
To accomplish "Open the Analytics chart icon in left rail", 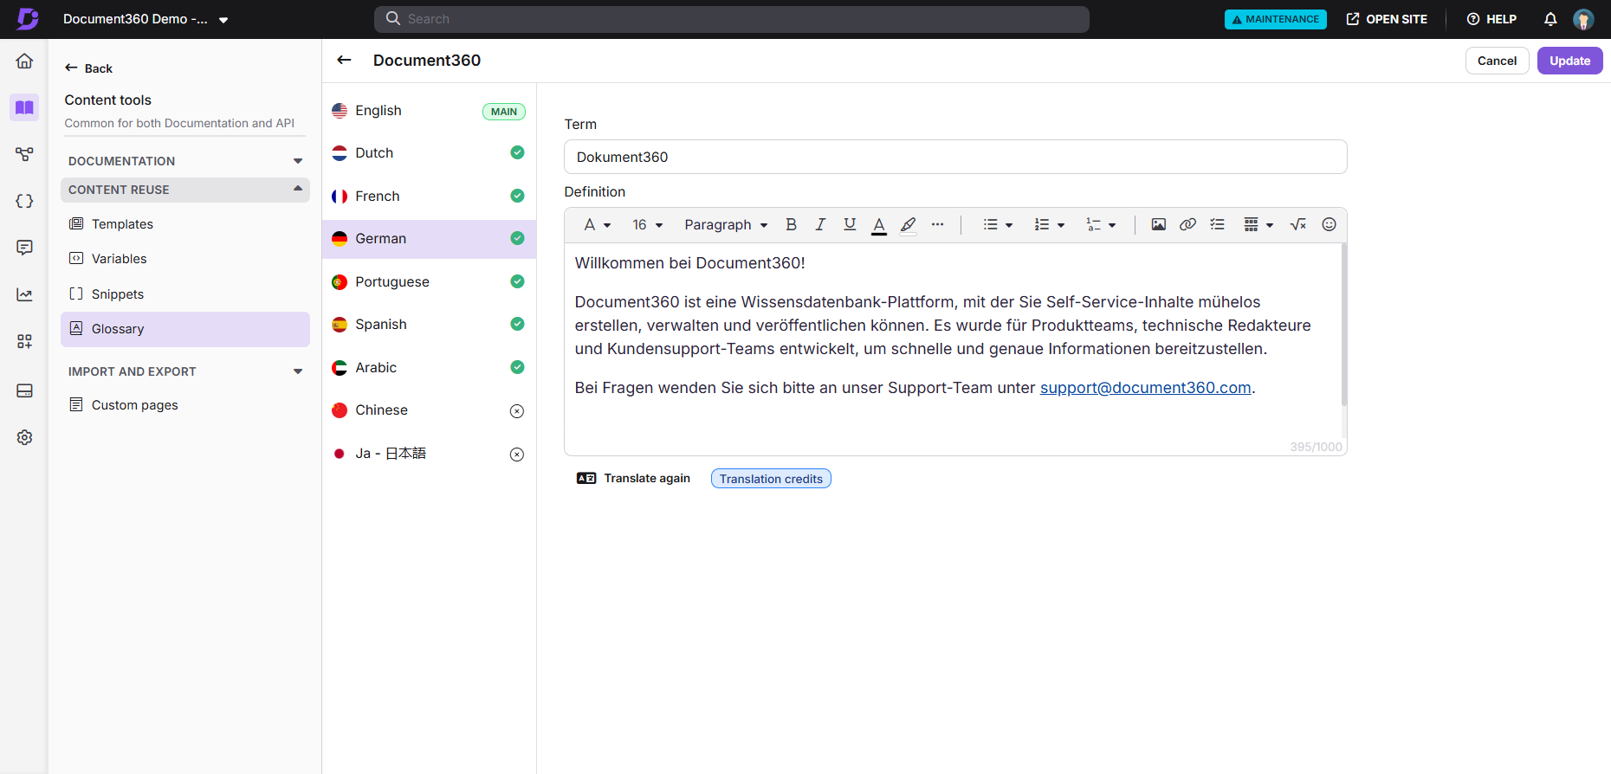I will coord(24,294).
